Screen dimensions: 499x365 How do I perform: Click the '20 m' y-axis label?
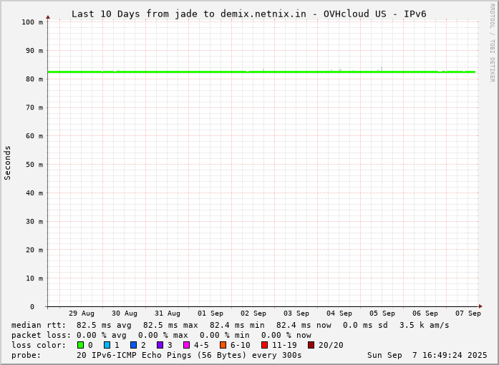click(x=34, y=250)
